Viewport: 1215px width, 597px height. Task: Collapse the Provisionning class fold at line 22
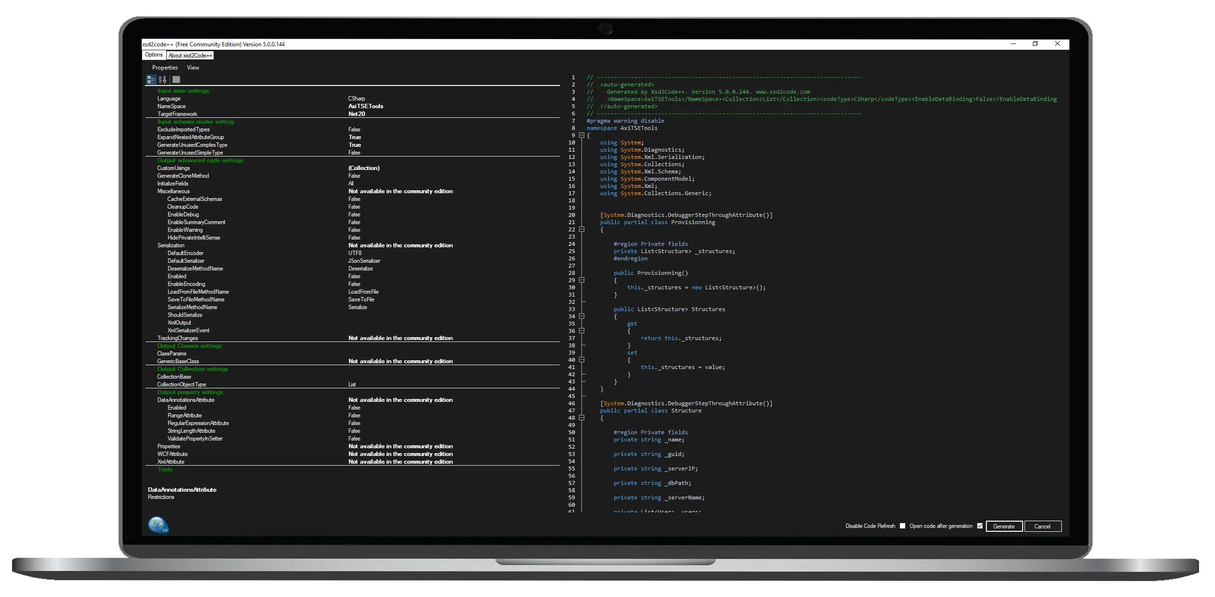point(582,229)
